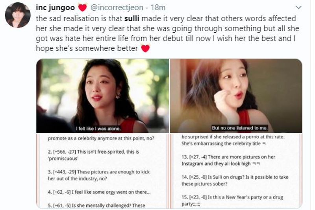This screenshot has width=315, height=210.
Task: Click the tweet body text to expand
Action: 168,33
